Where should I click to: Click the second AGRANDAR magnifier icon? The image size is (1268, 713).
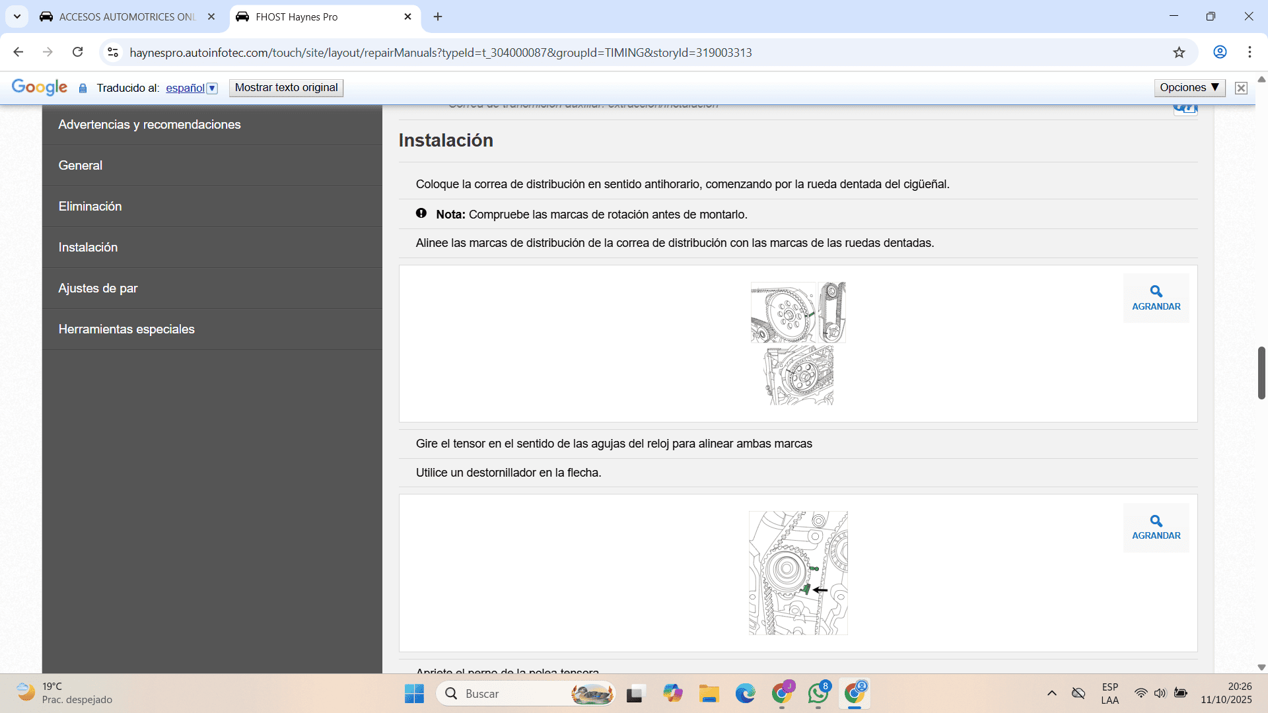(x=1156, y=521)
